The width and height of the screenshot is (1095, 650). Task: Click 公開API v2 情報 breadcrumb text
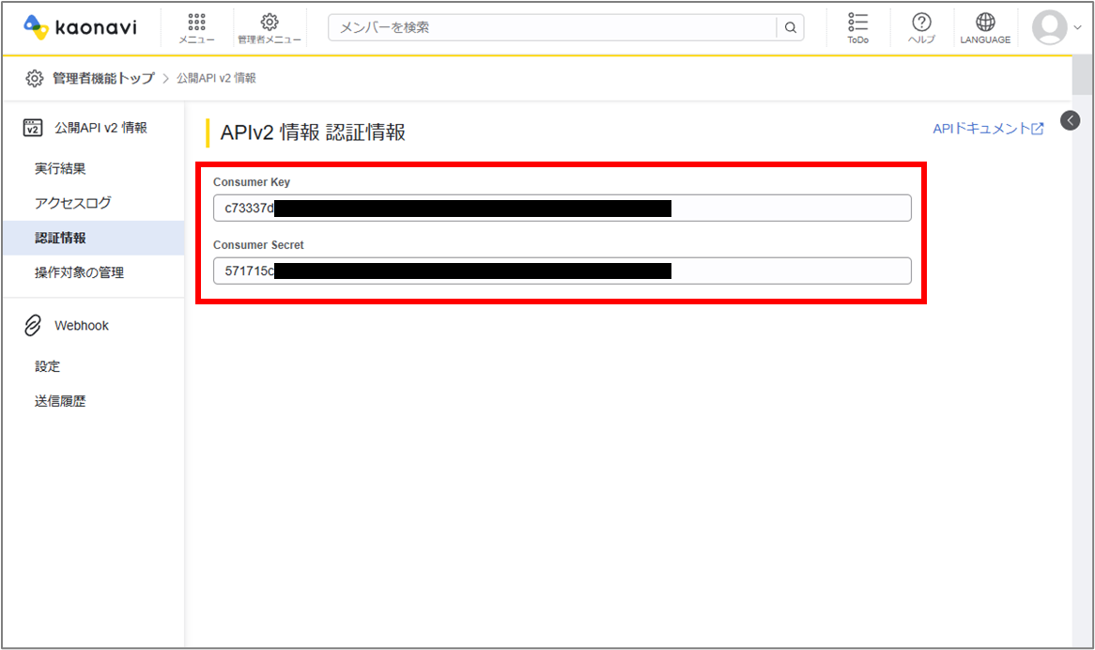217,78
